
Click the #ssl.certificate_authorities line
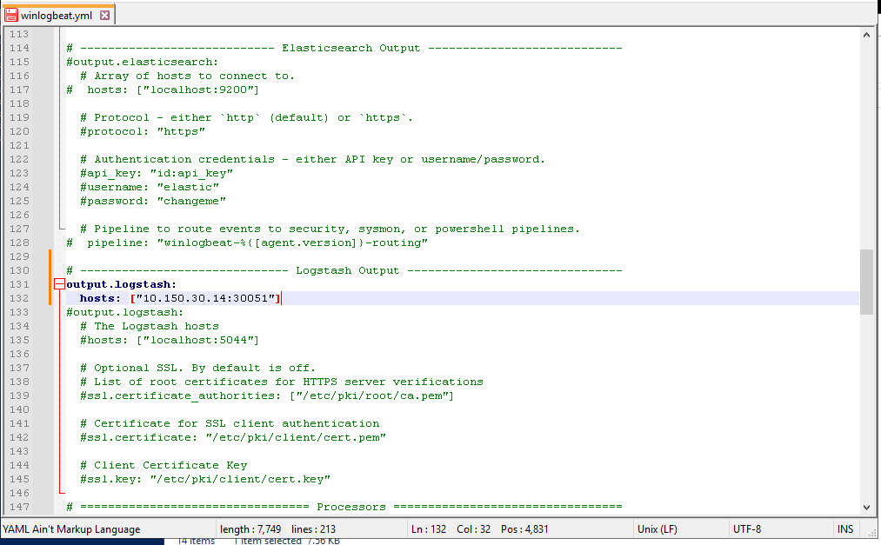[267, 395]
